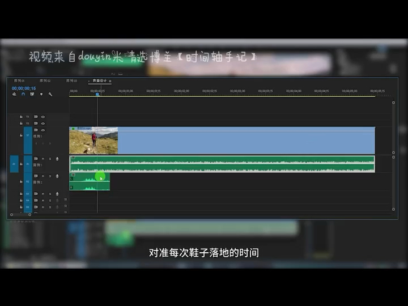This screenshot has height=306, width=408.
Task: Toggle lock on video track V3
Action: tap(21, 117)
